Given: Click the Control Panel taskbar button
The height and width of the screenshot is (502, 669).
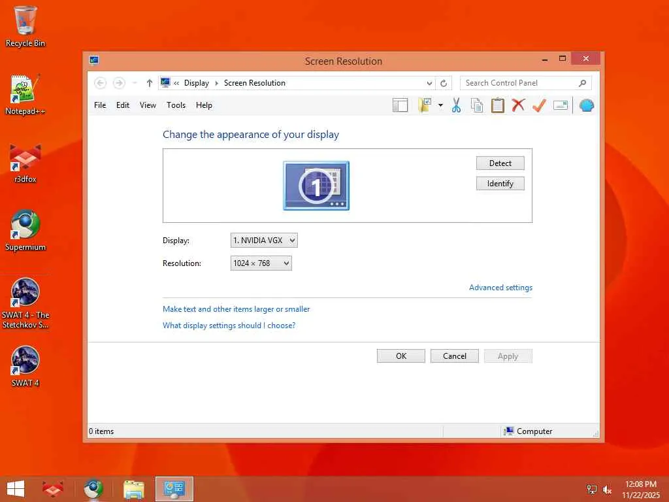Looking at the screenshot, I should pyautogui.click(x=174, y=489).
